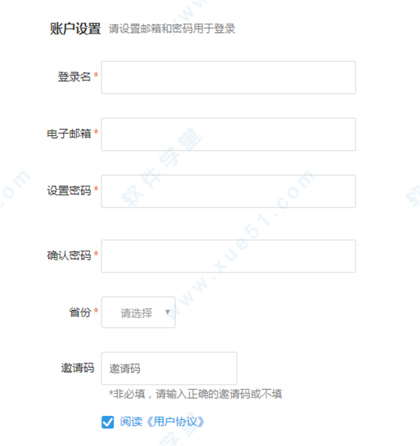Click the 登录名 field label

74,77
